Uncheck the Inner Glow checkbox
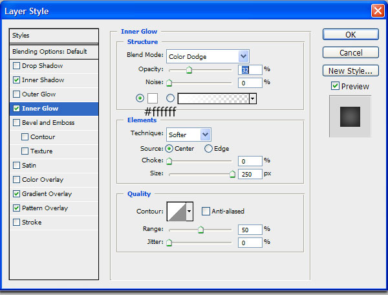 pos(16,109)
